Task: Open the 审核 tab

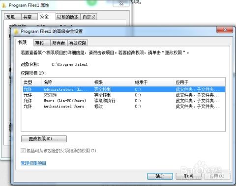Action: tap(42, 43)
